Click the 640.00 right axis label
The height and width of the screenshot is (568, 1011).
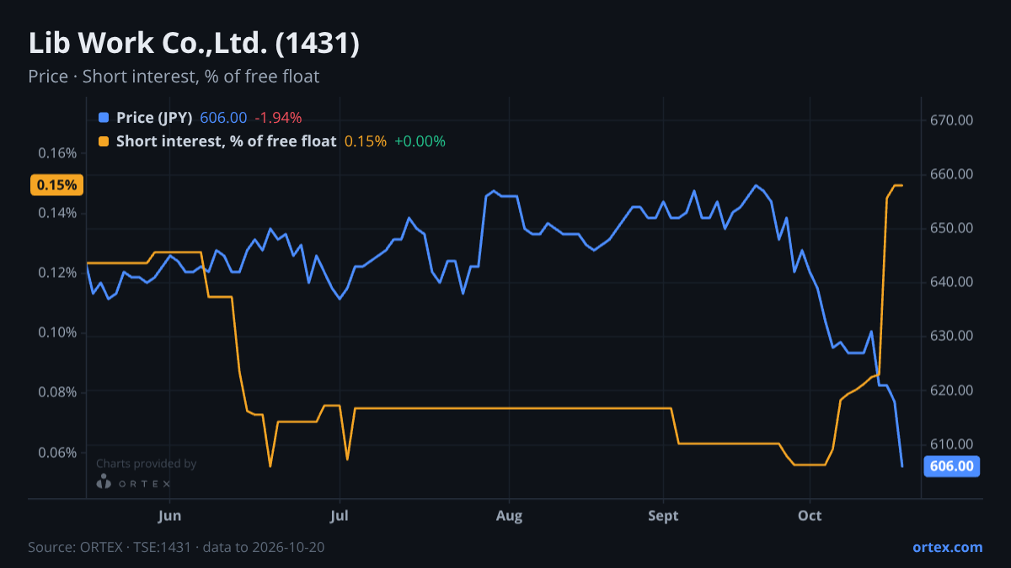952,282
